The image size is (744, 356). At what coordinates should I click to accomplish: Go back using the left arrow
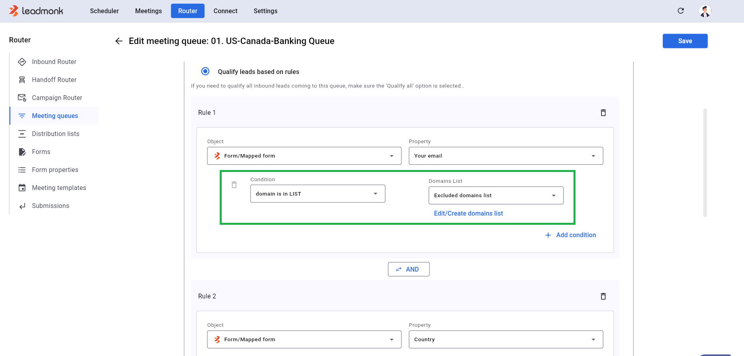pos(119,41)
